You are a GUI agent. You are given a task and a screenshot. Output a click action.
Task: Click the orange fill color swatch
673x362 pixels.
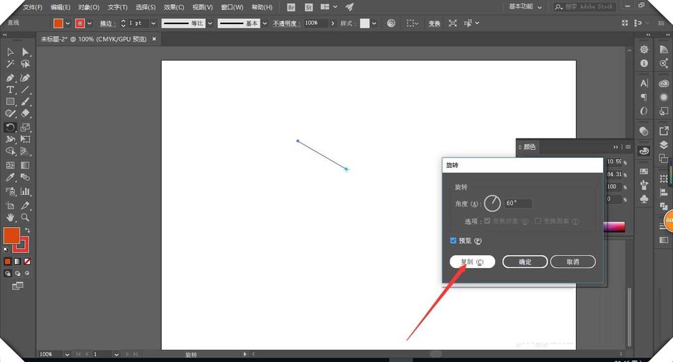click(11, 235)
